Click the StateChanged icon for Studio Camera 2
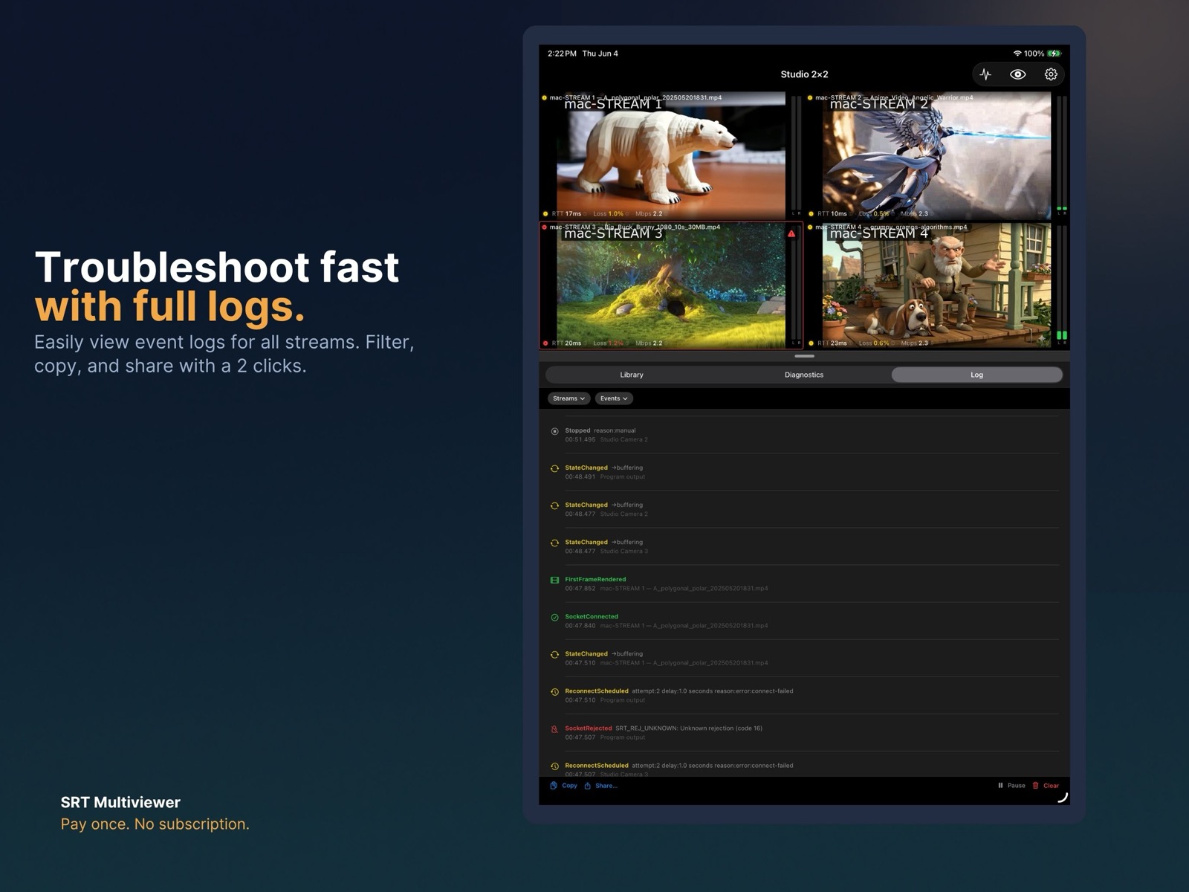Screen dimensions: 1189x892 tap(554, 505)
